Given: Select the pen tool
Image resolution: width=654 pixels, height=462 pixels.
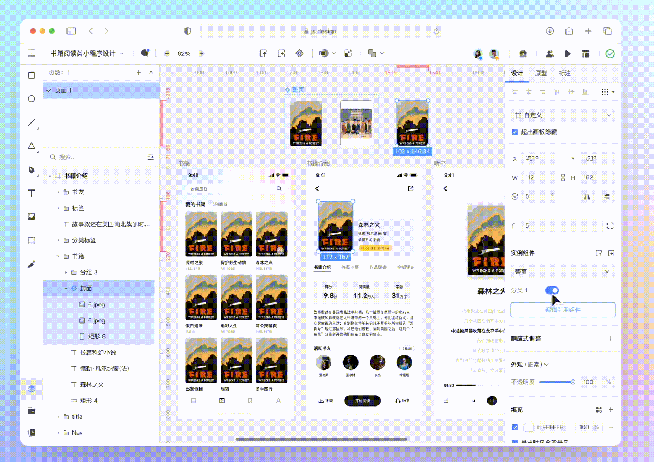Looking at the screenshot, I should (x=32, y=170).
